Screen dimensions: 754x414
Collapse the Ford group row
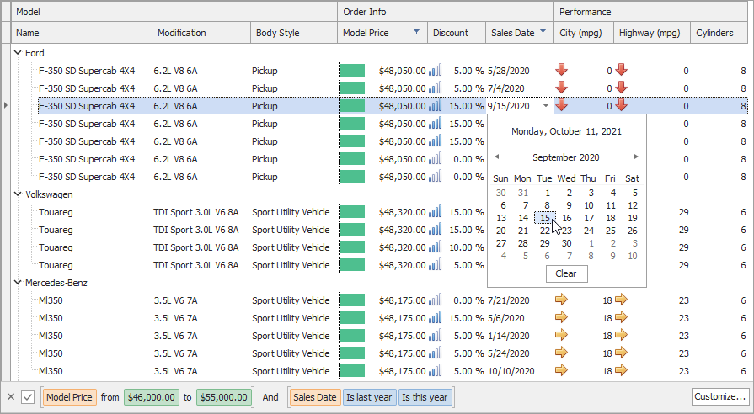[x=18, y=53]
